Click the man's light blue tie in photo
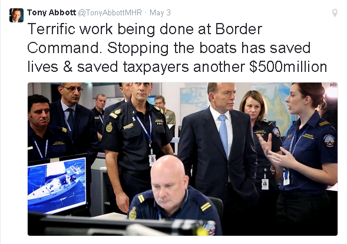 click(223, 134)
